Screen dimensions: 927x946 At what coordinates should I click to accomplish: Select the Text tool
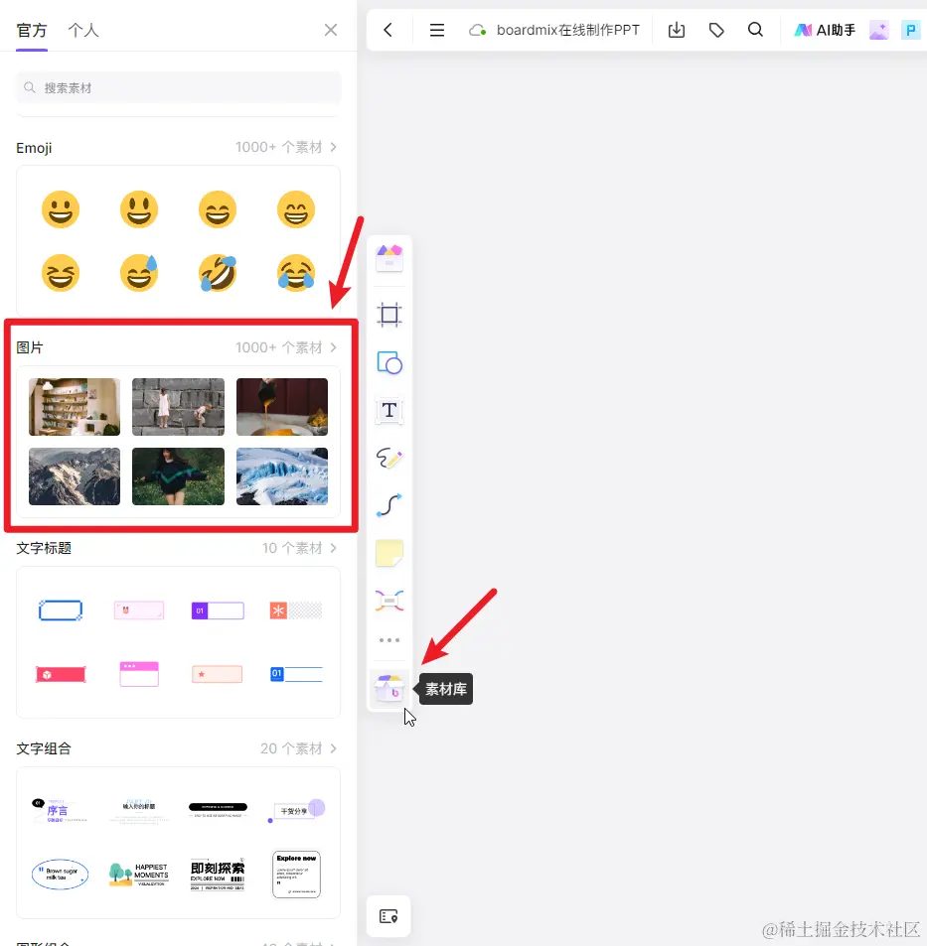(x=389, y=410)
